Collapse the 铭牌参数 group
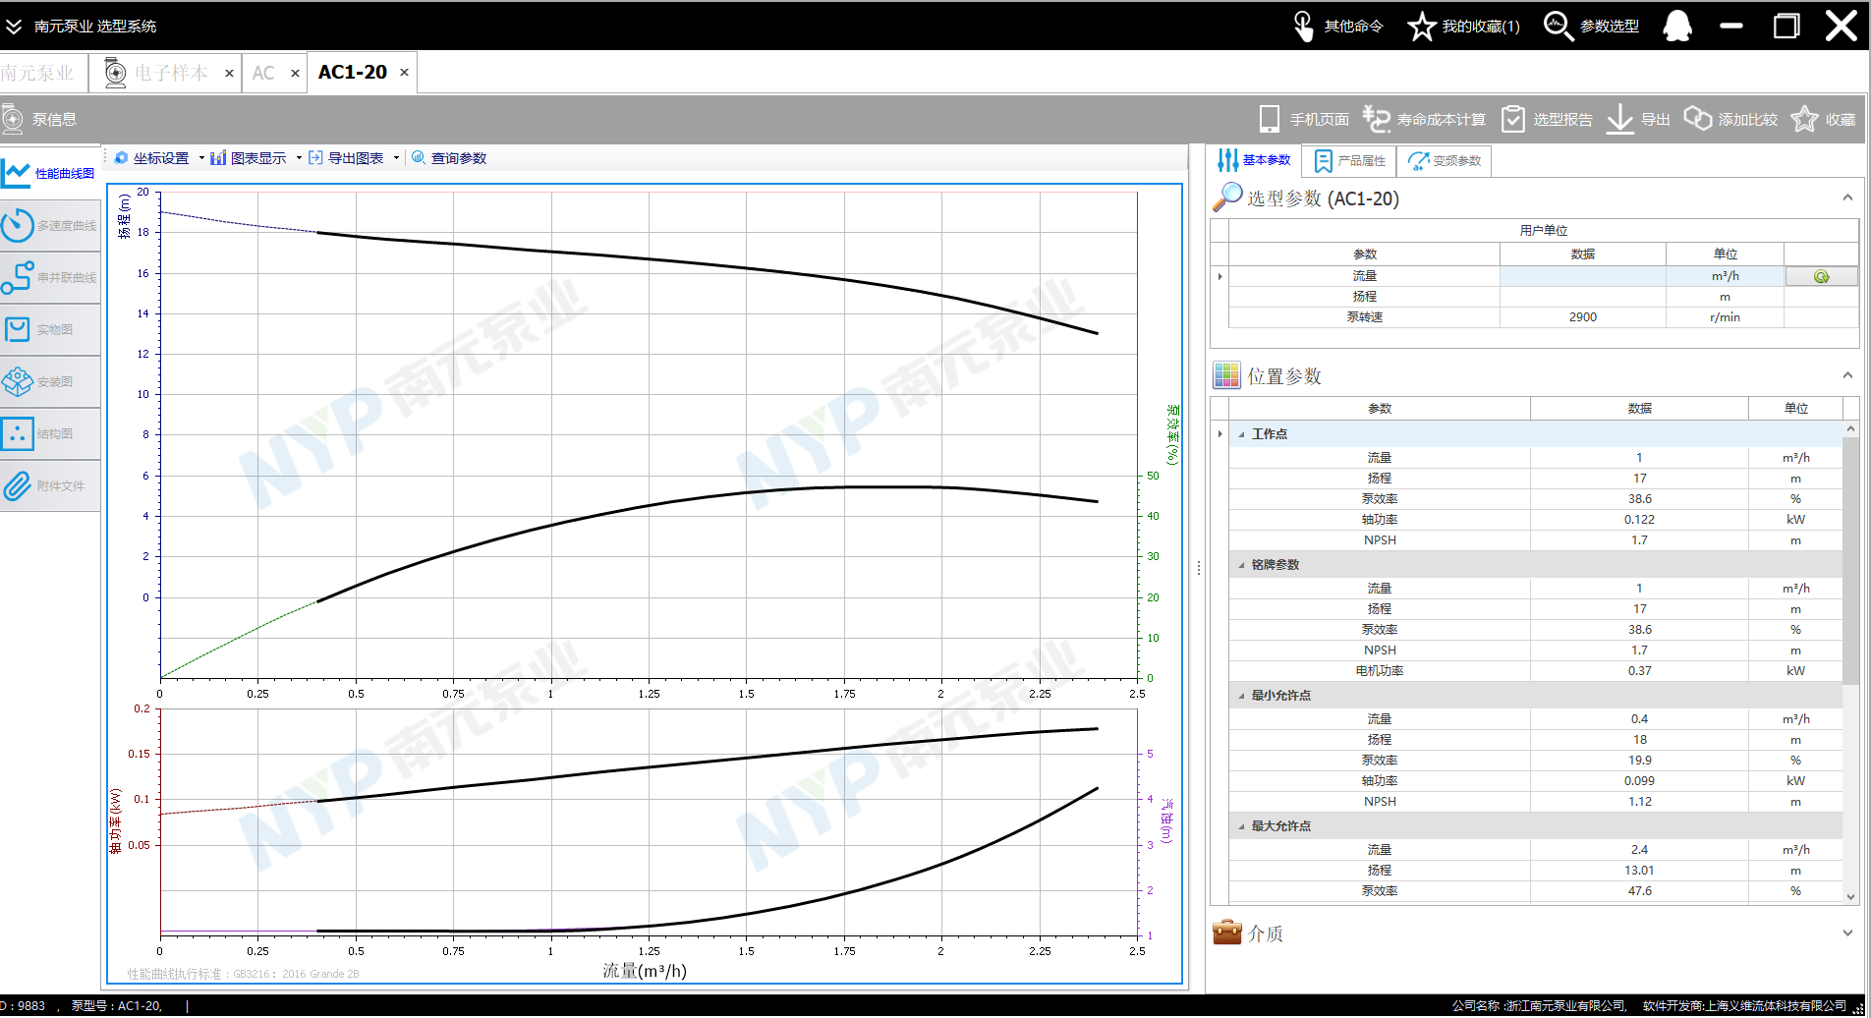The width and height of the screenshot is (1871, 1018). tap(1241, 565)
